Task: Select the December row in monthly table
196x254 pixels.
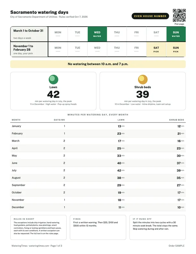Action: click(98, 207)
